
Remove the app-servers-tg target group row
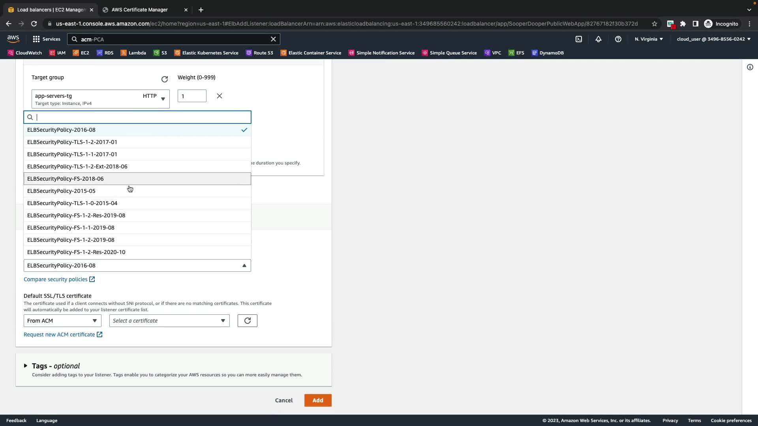(x=220, y=96)
